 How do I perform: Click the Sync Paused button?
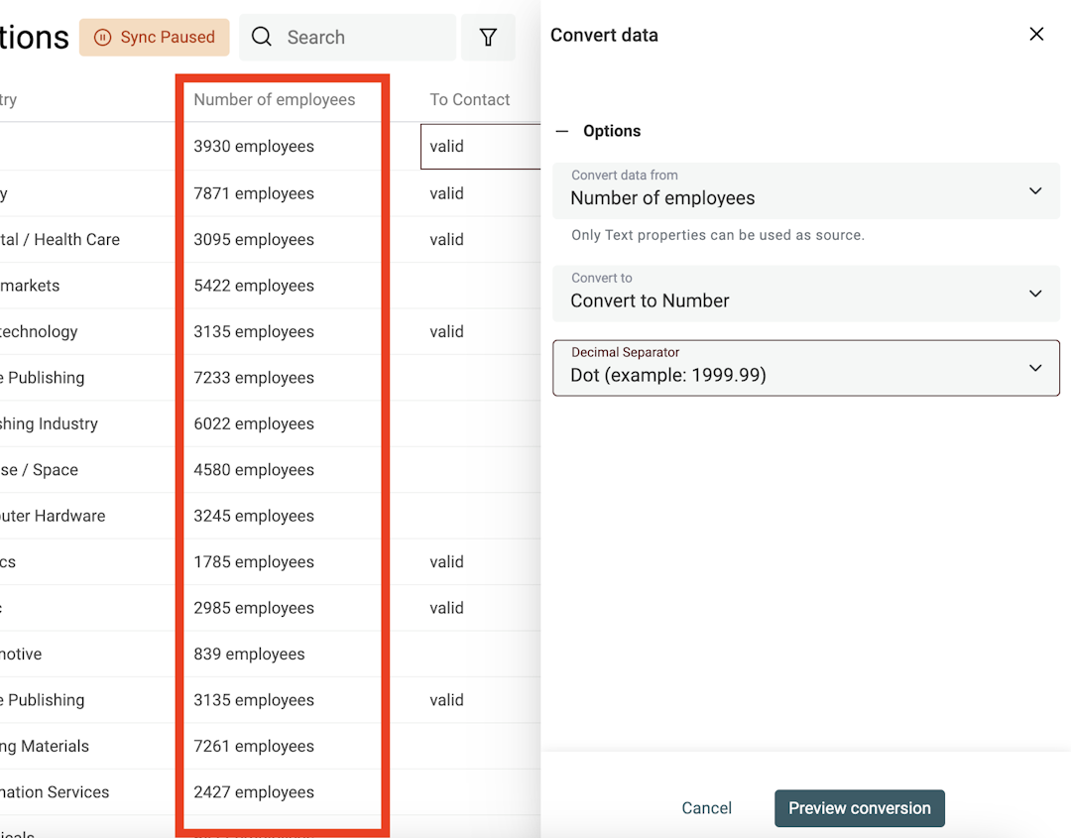pos(154,37)
